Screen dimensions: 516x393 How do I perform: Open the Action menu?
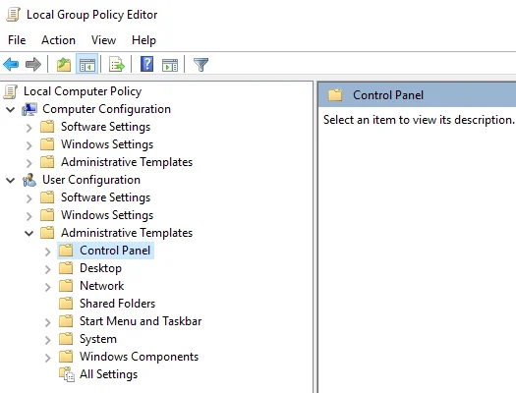(58, 40)
